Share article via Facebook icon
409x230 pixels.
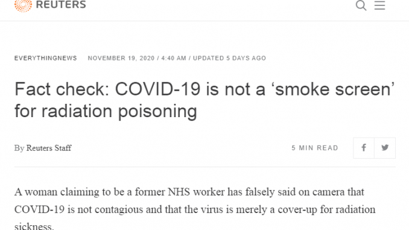[x=364, y=148]
